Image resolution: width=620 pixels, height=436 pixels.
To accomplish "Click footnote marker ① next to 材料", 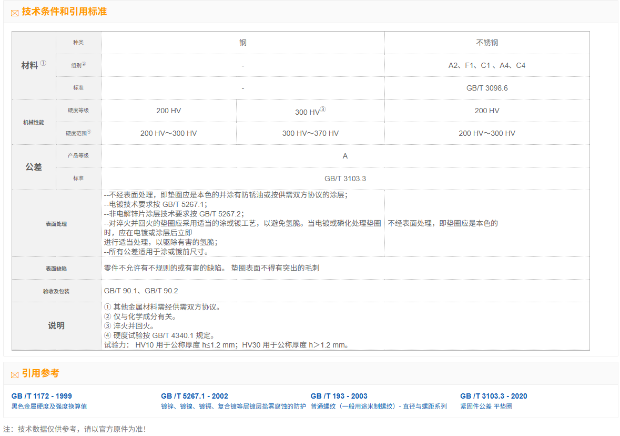I will (x=43, y=63).
